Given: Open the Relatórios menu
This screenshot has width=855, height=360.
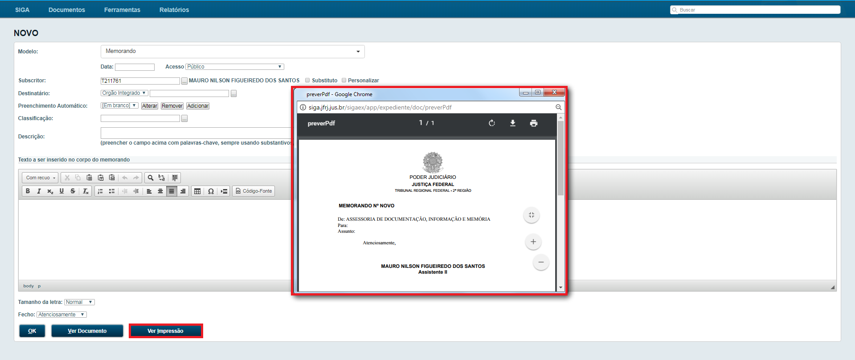Looking at the screenshot, I should [x=174, y=10].
